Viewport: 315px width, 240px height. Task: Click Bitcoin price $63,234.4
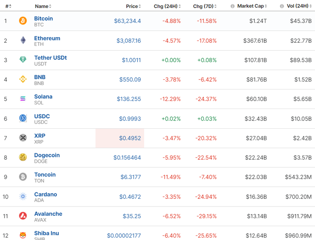(x=127, y=21)
